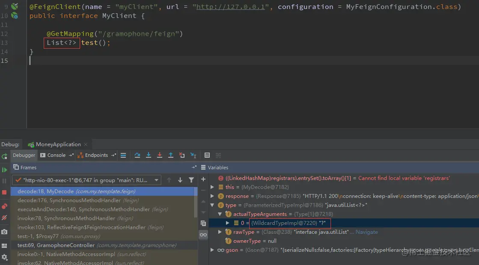Screen dimensions: 479x265
Task: Expand the response variable node
Action: [x=212, y=196]
